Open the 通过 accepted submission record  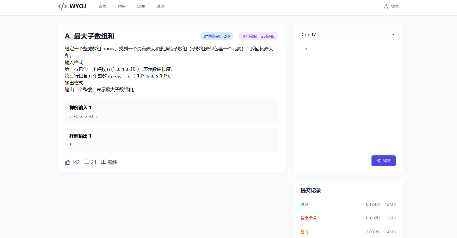click(x=304, y=204)
